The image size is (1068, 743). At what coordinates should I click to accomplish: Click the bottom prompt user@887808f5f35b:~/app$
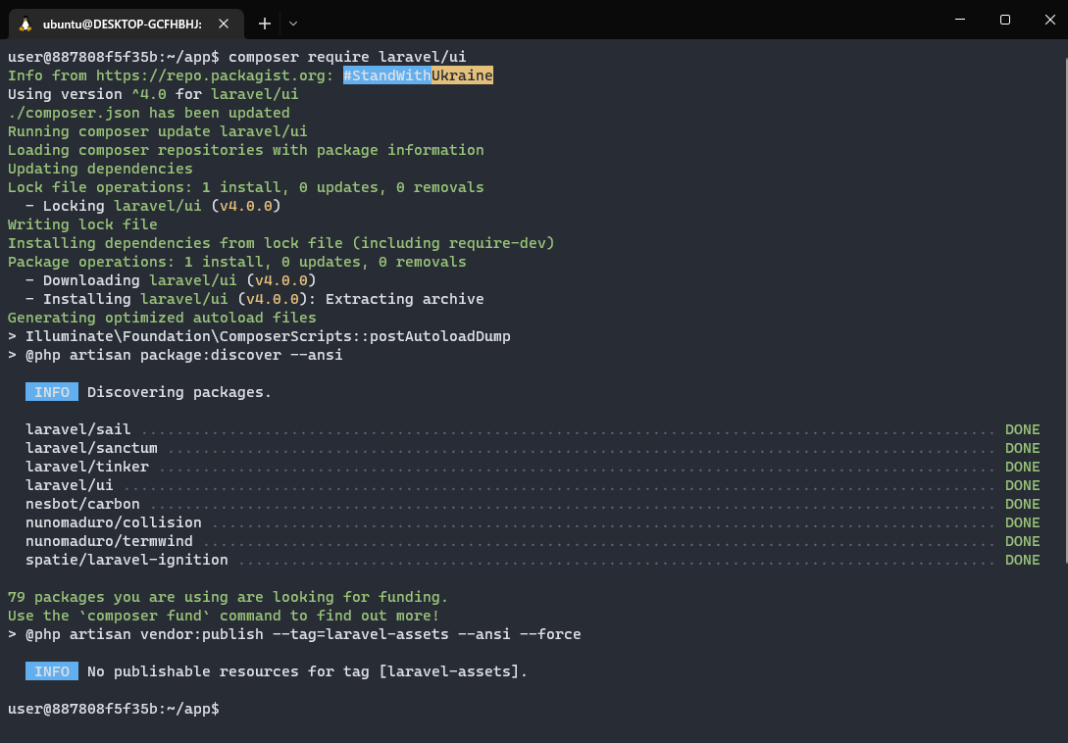tap(114, 709)
